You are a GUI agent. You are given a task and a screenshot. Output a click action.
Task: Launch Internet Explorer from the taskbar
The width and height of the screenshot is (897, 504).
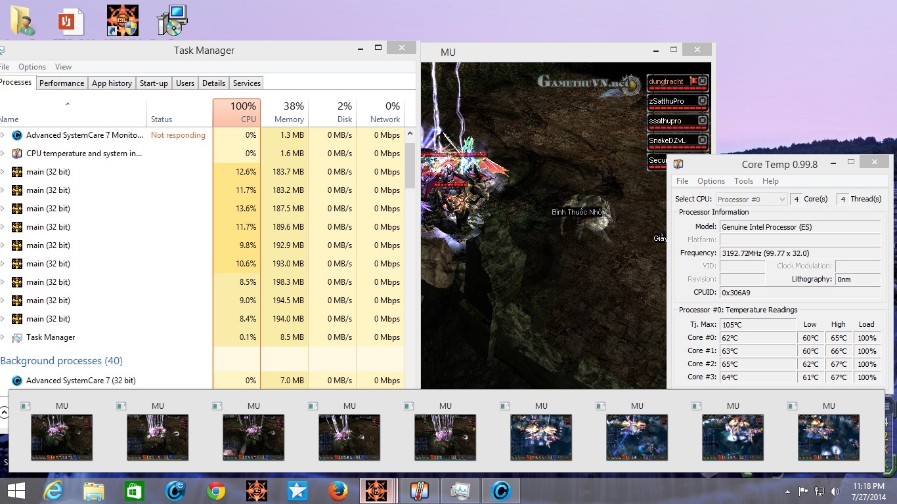53,491
